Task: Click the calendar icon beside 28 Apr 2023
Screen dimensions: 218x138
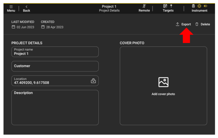Action: point(43,27)
